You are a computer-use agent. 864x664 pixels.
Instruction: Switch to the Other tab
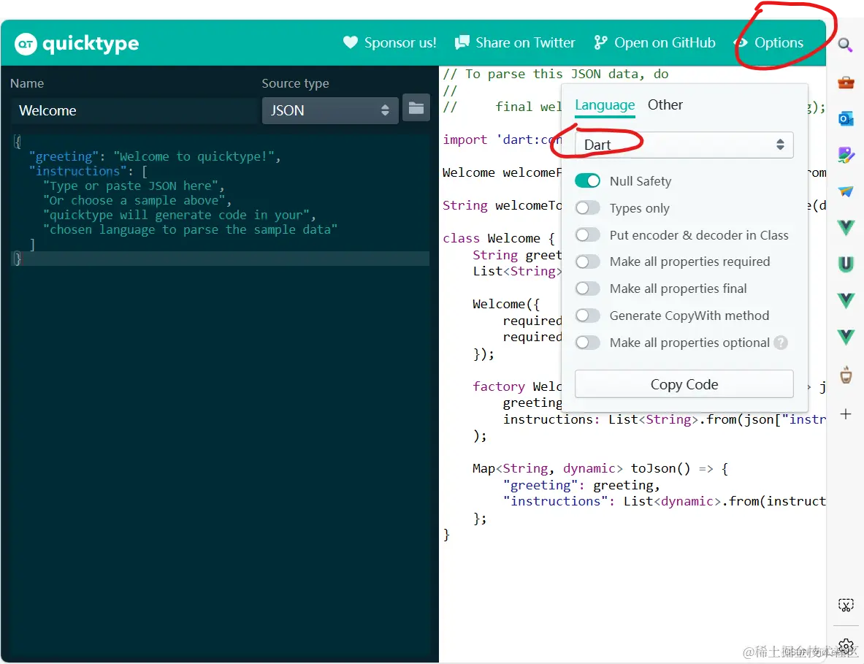(665, 104)
